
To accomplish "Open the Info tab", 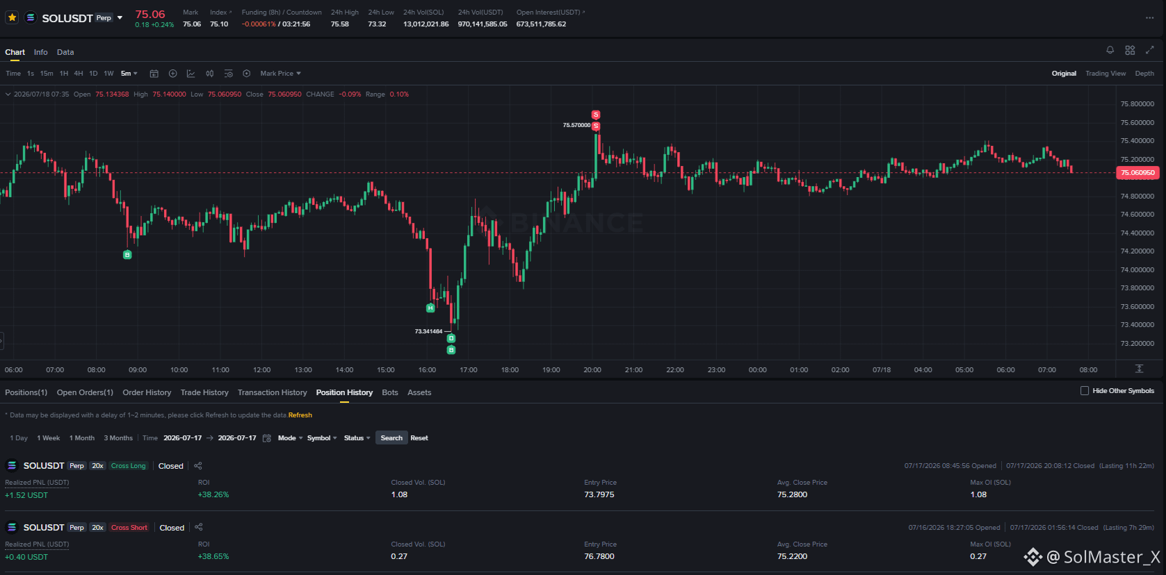I will pos(41,52).
